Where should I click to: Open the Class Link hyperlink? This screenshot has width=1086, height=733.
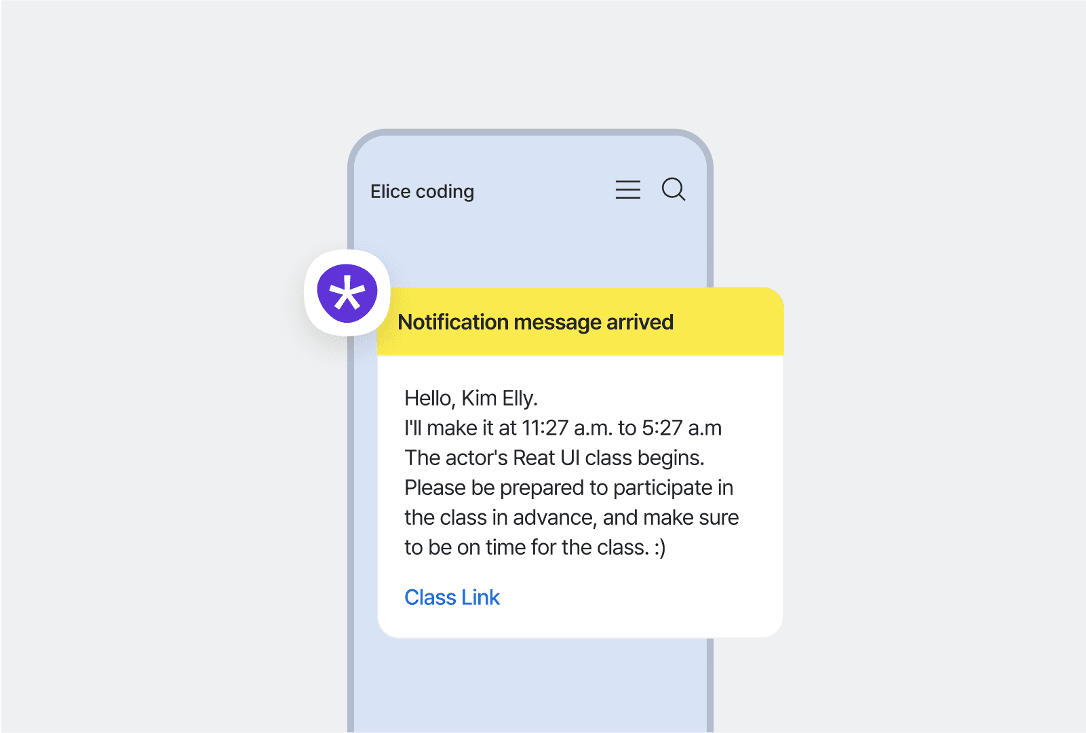point(452,597)
